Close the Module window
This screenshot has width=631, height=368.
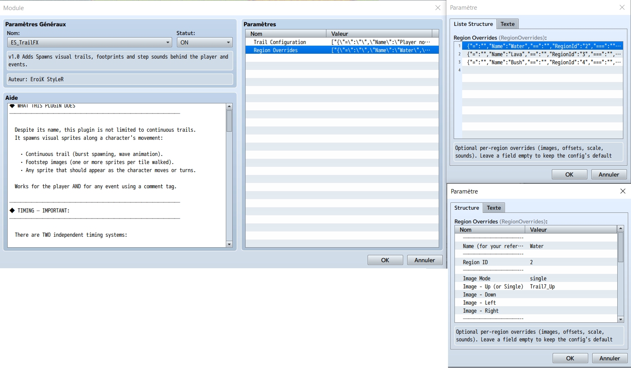tap(437, 8)
